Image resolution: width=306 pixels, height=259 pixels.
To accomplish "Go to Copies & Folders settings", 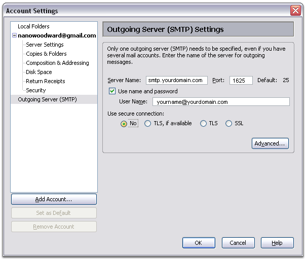I will [x=46, y=54].
